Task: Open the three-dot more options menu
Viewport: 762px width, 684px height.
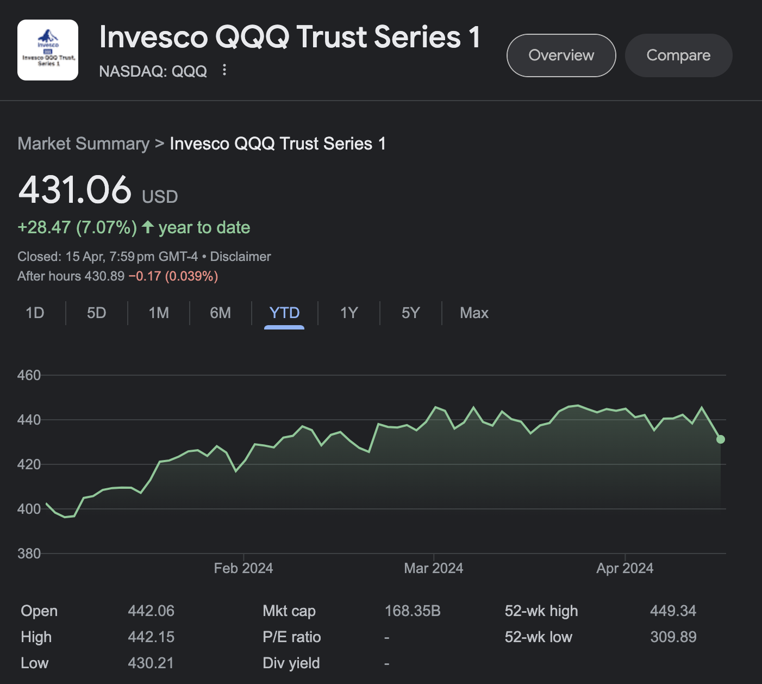Action: click(x=224, y=70)
